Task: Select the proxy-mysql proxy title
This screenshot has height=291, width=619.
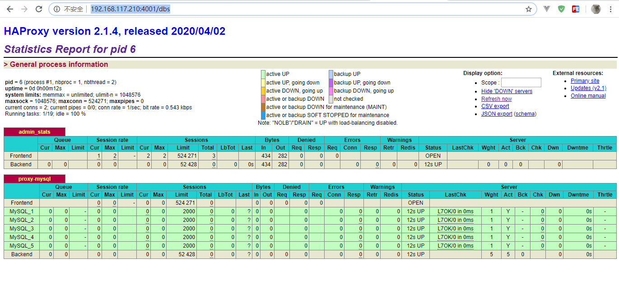Action: (34, 179)
